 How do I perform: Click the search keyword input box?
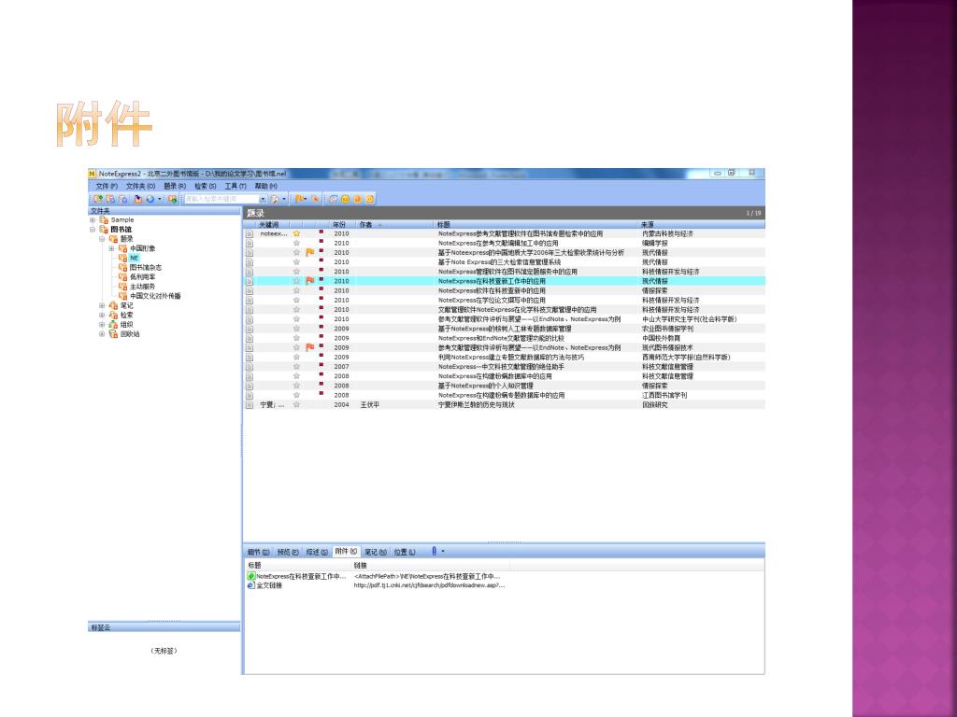point(221,199)
